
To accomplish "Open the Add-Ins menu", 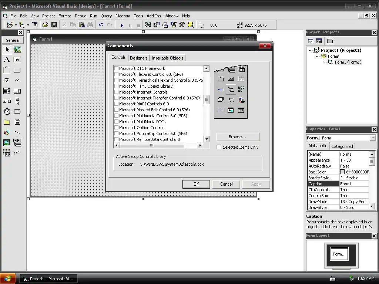I will tap(154, 16).
